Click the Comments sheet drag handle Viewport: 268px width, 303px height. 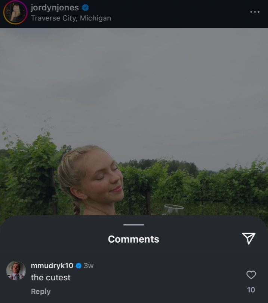pos(133,225)
